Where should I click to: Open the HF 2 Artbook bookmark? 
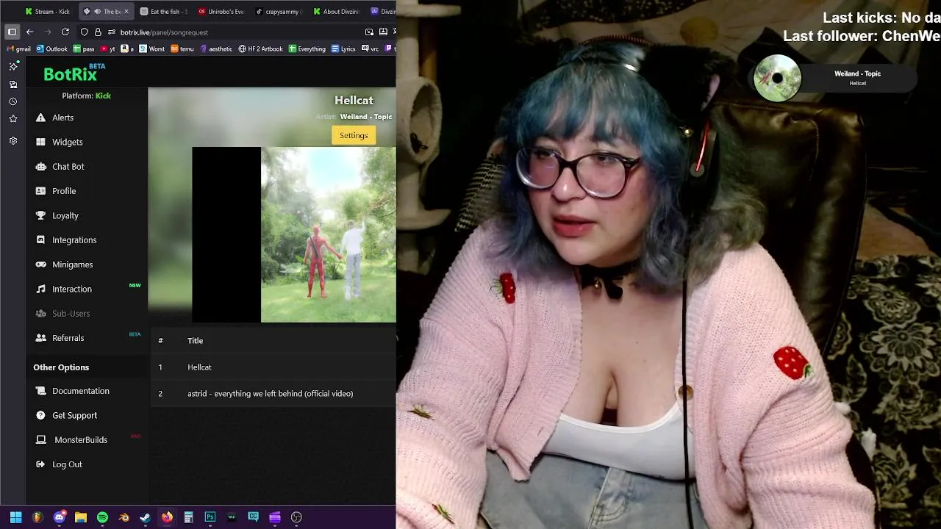[x=261, y=49]
